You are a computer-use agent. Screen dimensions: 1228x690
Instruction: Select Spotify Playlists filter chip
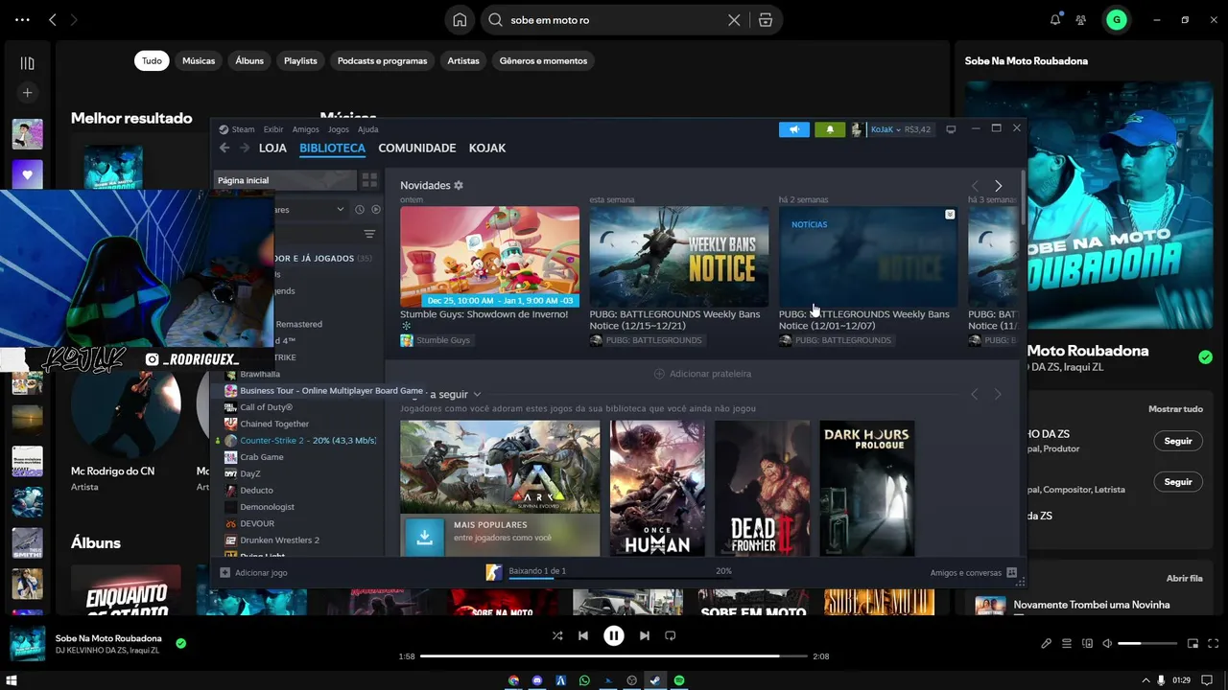pyautogui.click(x=300, y=60)
